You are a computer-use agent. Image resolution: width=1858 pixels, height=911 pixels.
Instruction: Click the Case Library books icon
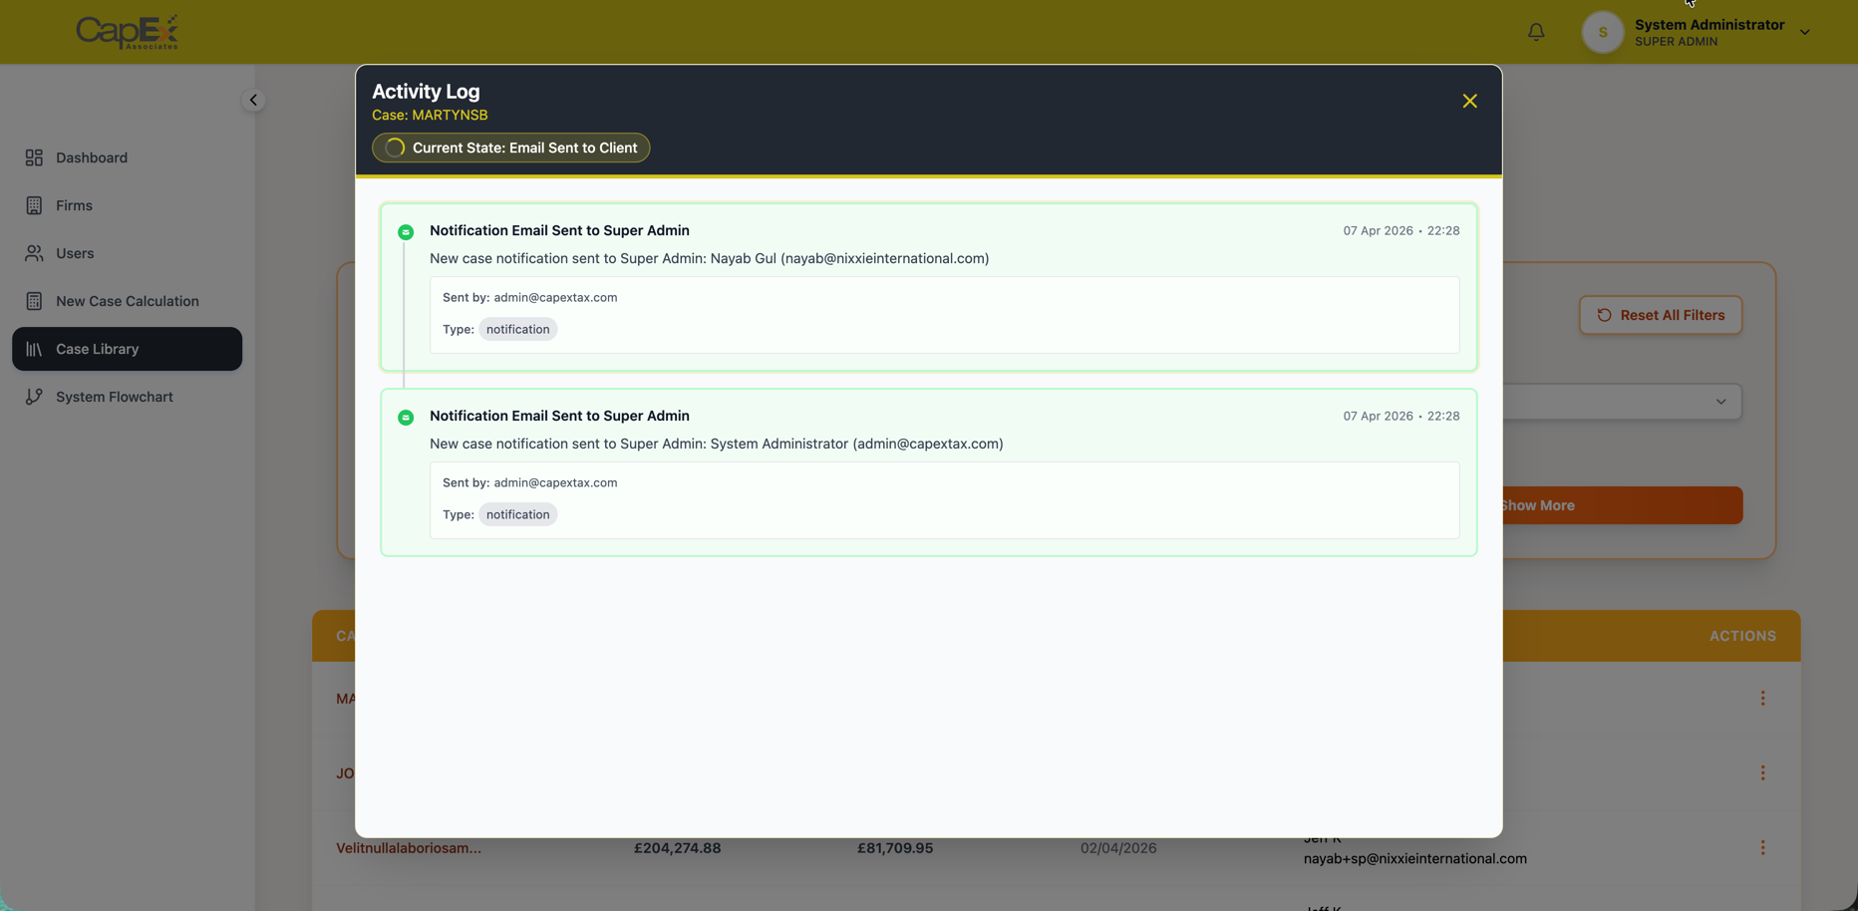point(34,349)
